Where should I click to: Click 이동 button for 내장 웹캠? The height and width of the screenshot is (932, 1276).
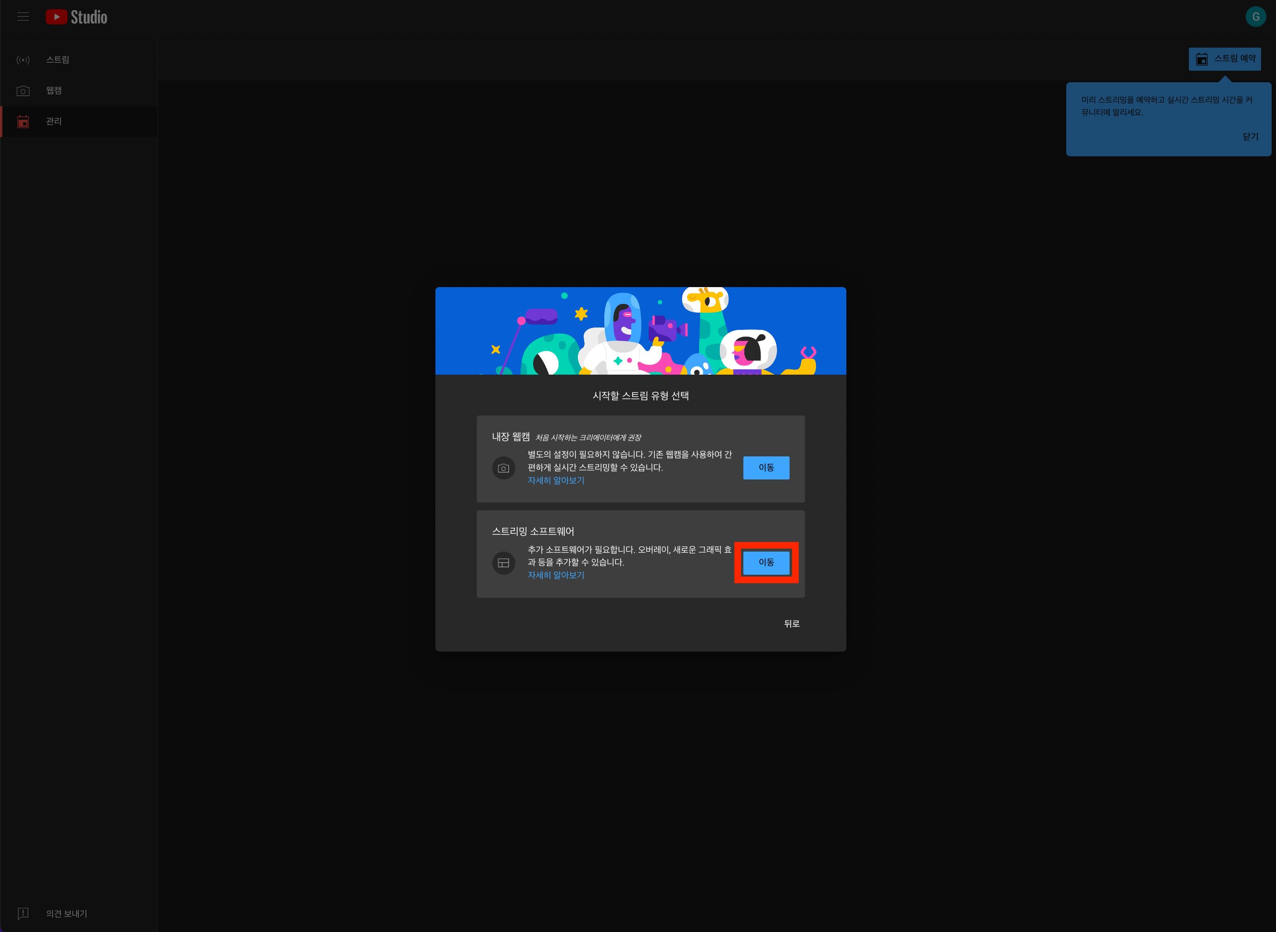click(x=766, y=468)
